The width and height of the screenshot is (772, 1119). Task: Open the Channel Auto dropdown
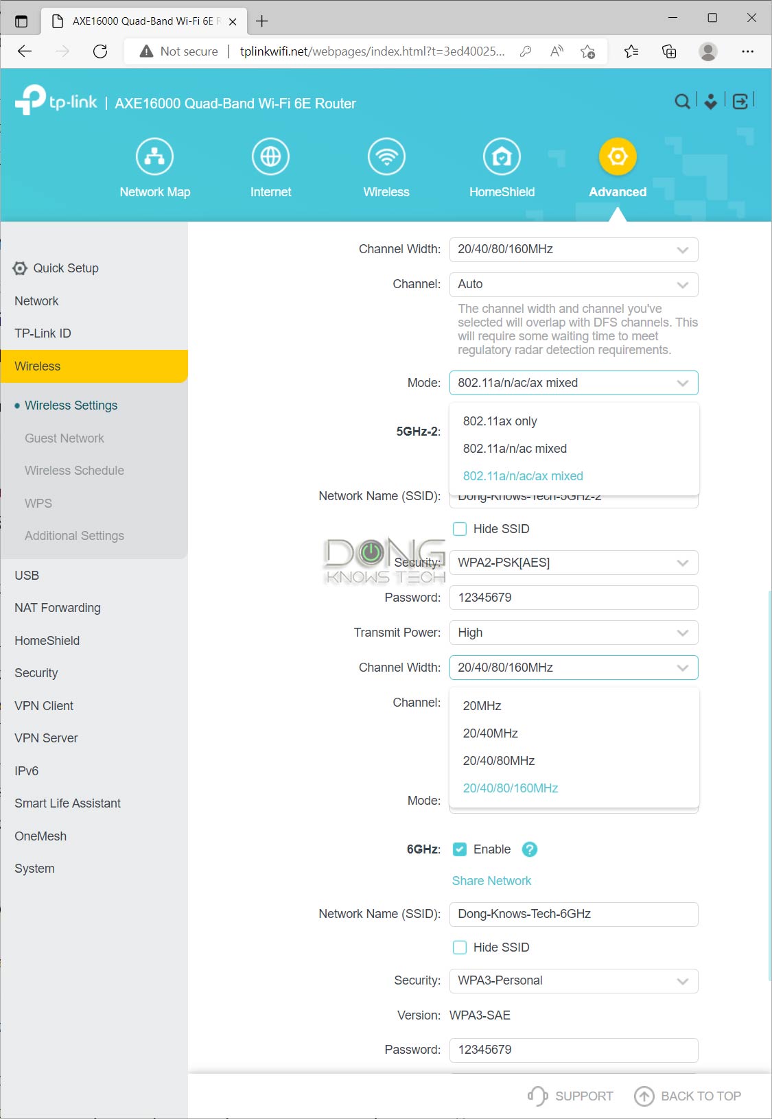574,285
